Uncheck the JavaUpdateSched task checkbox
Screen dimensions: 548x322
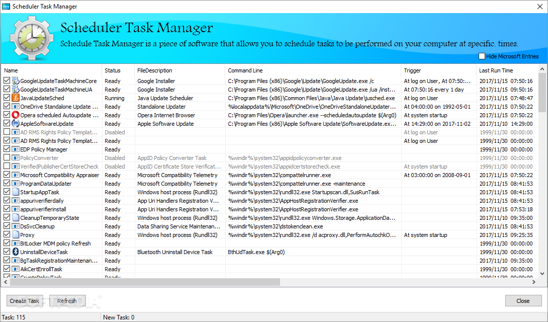[x=7, y=98]
